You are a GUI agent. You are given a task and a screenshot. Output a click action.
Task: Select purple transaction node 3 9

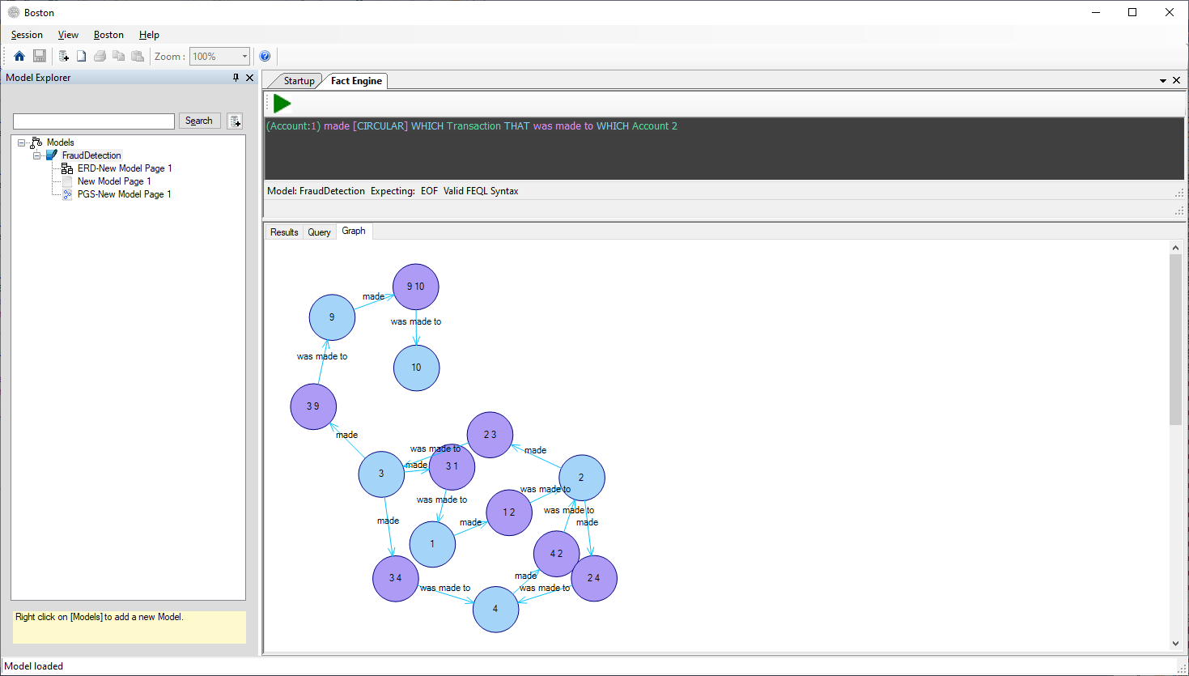click(313, 406)
